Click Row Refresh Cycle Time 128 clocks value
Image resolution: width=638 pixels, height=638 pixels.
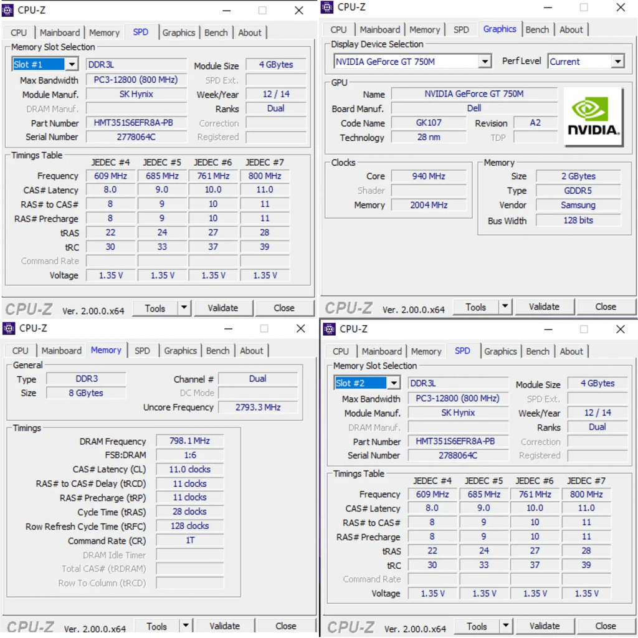click(189, 526)
